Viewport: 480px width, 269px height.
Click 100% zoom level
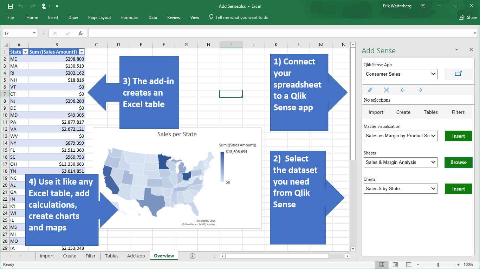pos(468,264)
